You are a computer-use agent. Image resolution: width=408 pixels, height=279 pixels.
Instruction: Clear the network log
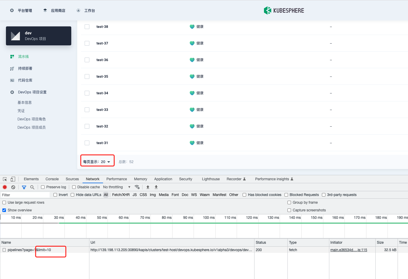click(12, 187)
